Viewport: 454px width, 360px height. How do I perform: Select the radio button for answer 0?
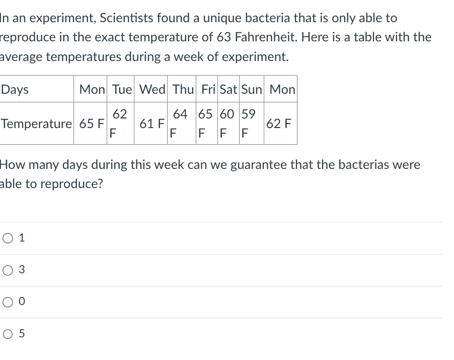coord(7,302)
